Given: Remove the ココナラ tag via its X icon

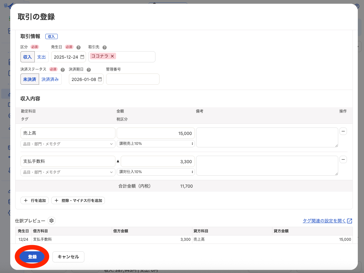Looking at the screenshot, I should click(112, 56).
